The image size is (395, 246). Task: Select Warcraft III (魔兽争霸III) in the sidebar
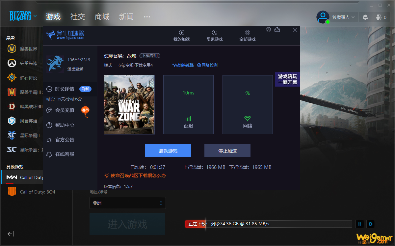coord(25,92)
